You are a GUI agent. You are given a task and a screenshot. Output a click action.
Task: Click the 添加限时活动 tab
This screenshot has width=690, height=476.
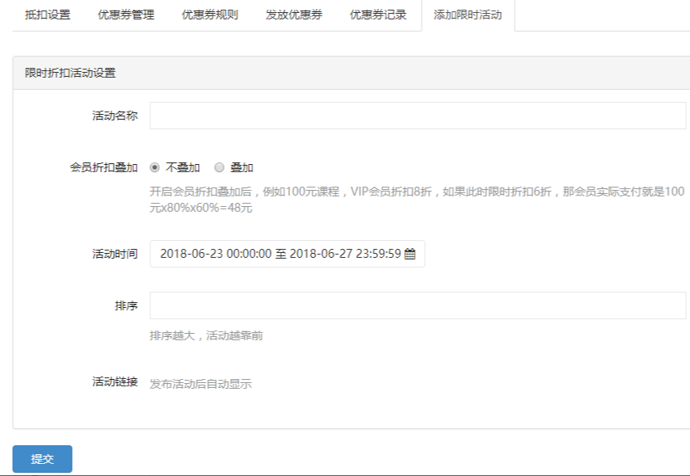(x=468, y=15)
